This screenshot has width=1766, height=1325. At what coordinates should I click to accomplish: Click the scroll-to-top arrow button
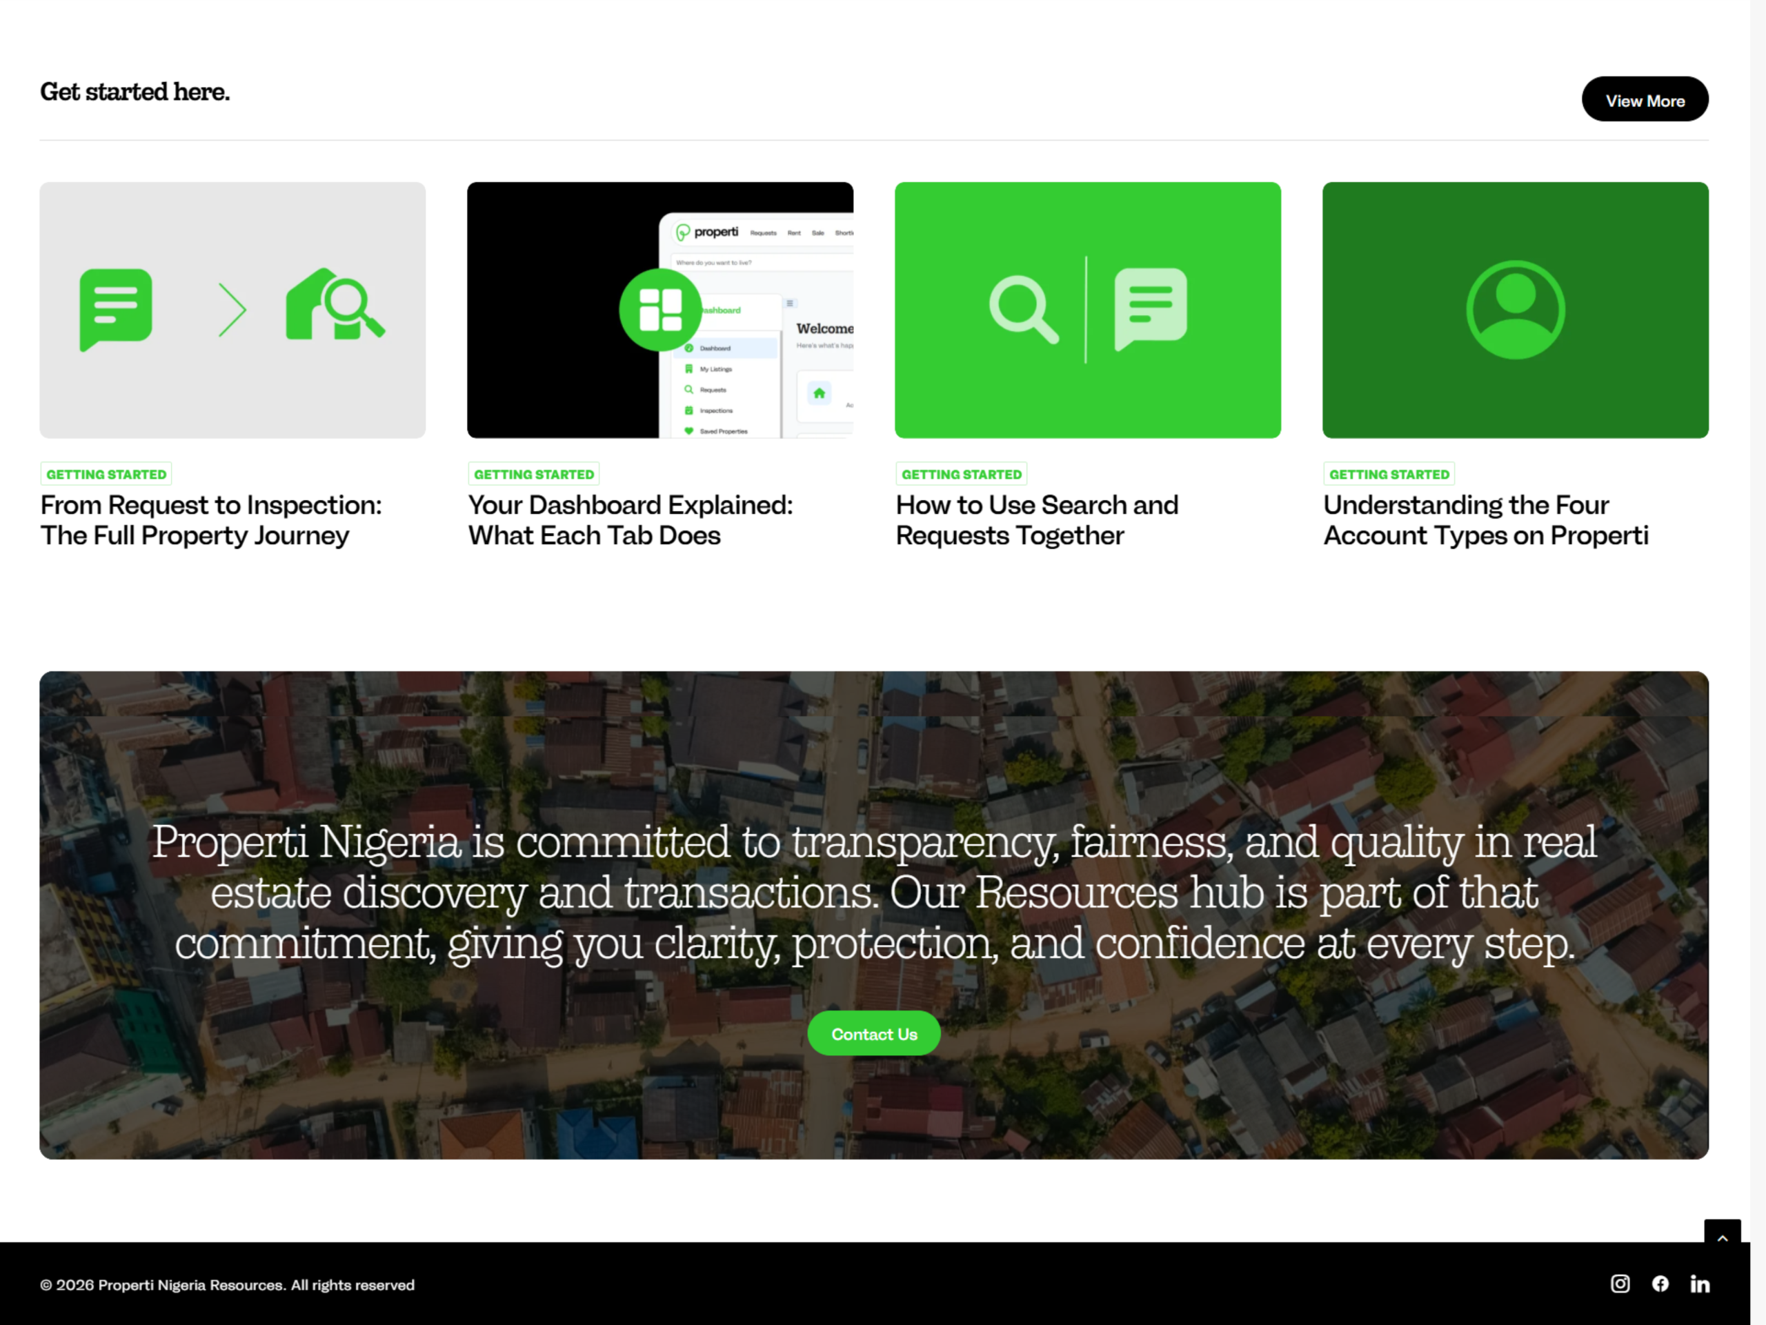[x=1722, y=1237]
